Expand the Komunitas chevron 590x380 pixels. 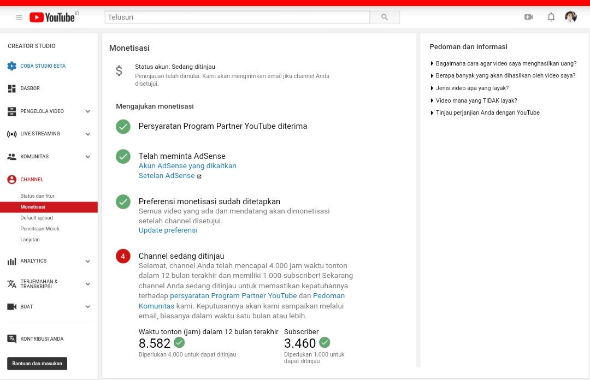[x=87, y=157]
